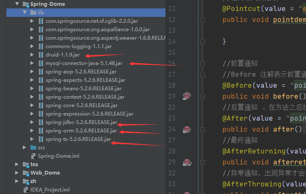Select Spring-Dome.iml file
Viewport: 306px width, 194px height.
[x=59, y=156]
